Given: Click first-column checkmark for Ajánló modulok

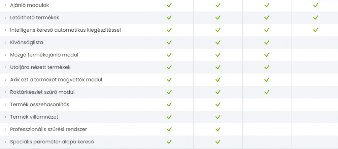Looking at the screenshot, I should click(169, 5).
